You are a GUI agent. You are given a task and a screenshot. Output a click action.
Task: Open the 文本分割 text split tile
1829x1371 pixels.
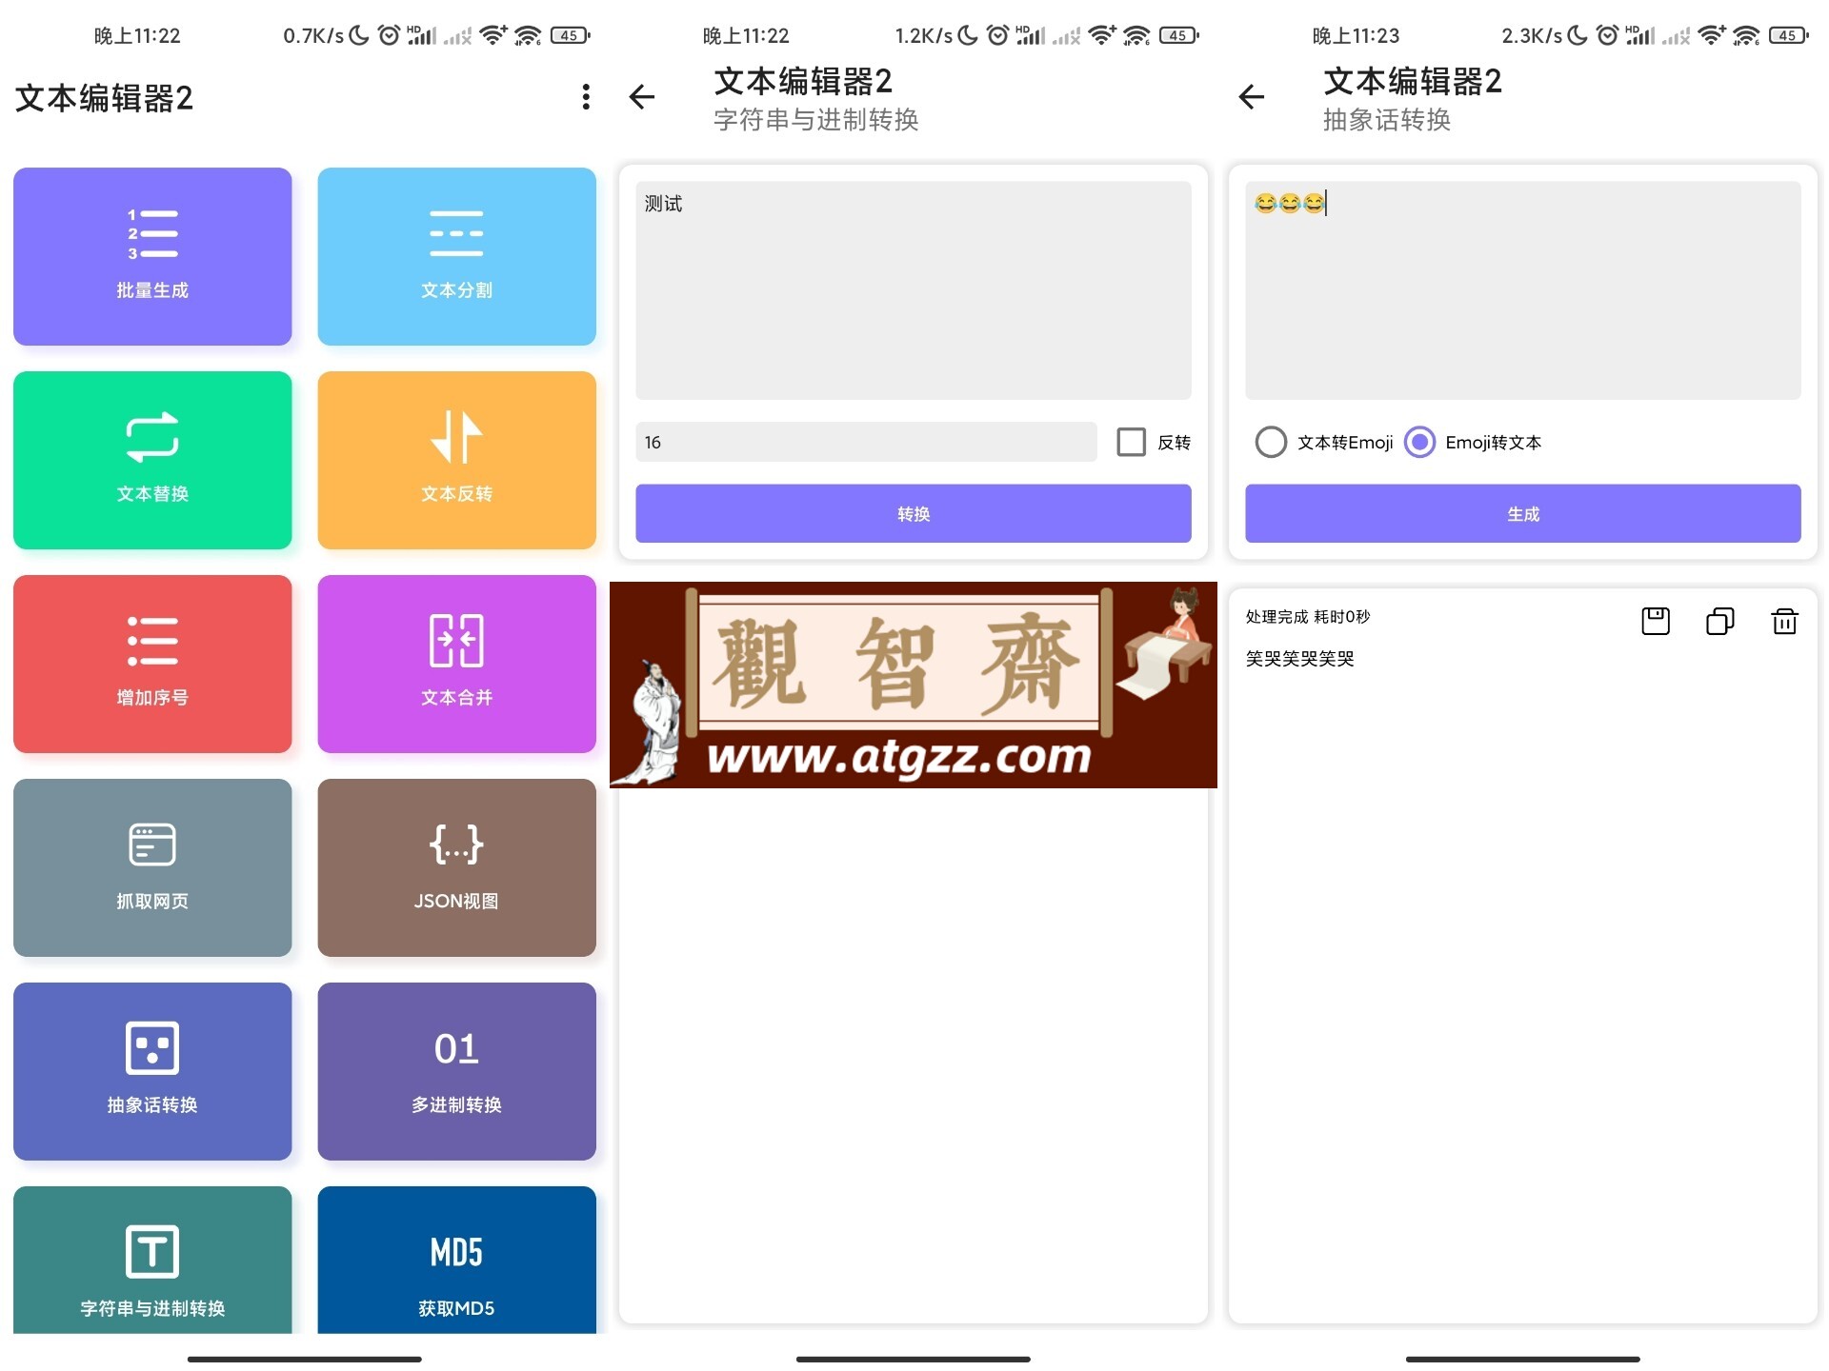point(456,256)
